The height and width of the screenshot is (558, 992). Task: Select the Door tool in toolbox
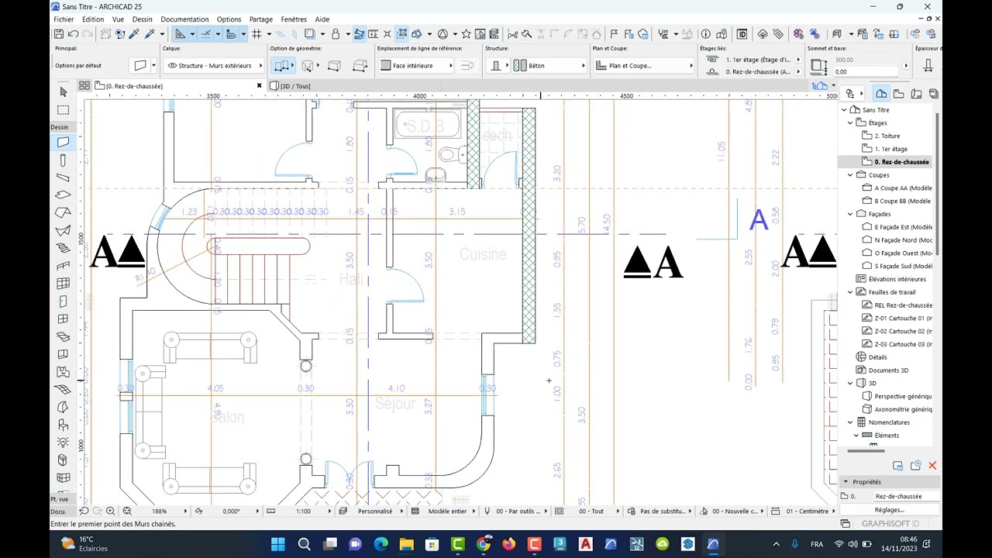(x=64, y=301)
